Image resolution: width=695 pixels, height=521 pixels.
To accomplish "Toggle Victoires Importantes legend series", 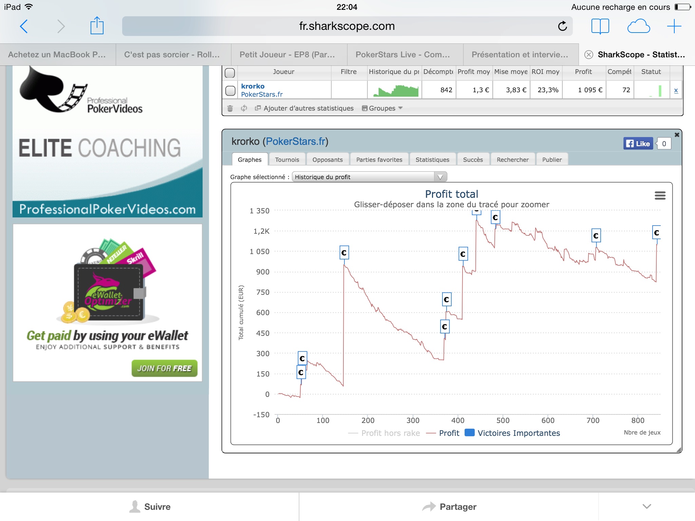I will tap(512, 433).
